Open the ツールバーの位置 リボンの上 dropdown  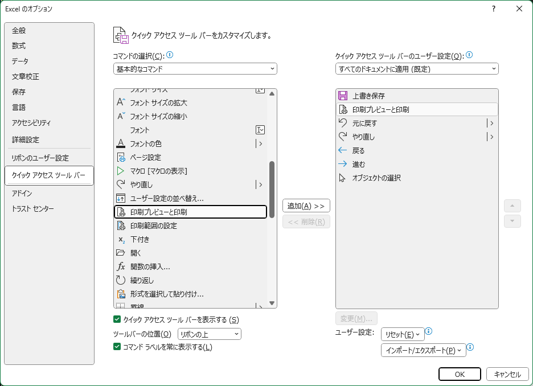[x=210, y=334]
